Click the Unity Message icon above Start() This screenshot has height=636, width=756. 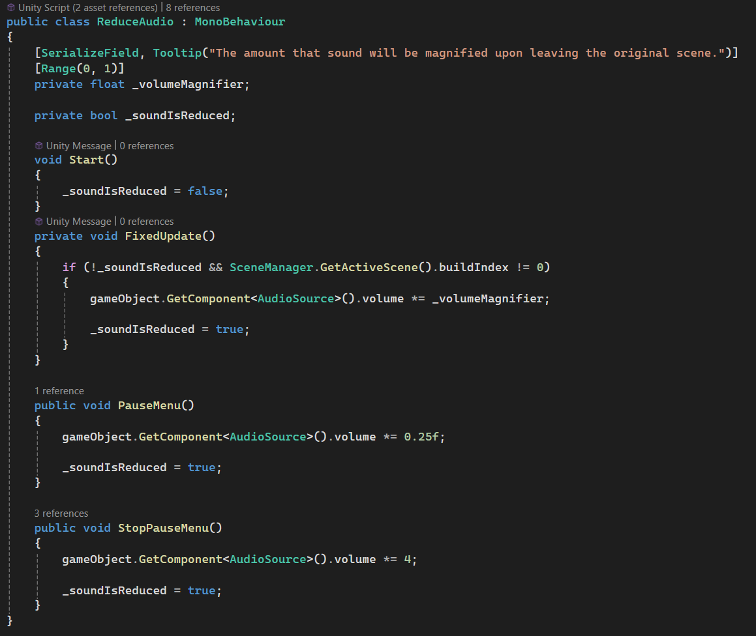pos(39,146)
